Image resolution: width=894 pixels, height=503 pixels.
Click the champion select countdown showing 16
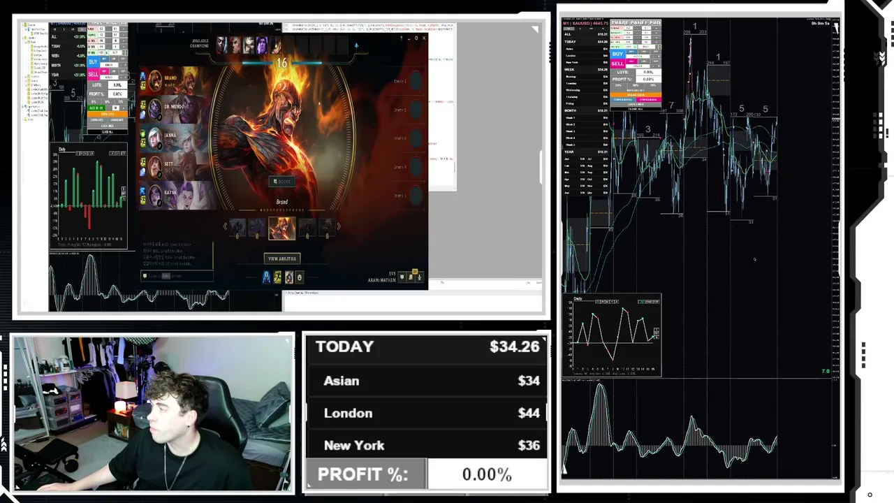[281, 63]
